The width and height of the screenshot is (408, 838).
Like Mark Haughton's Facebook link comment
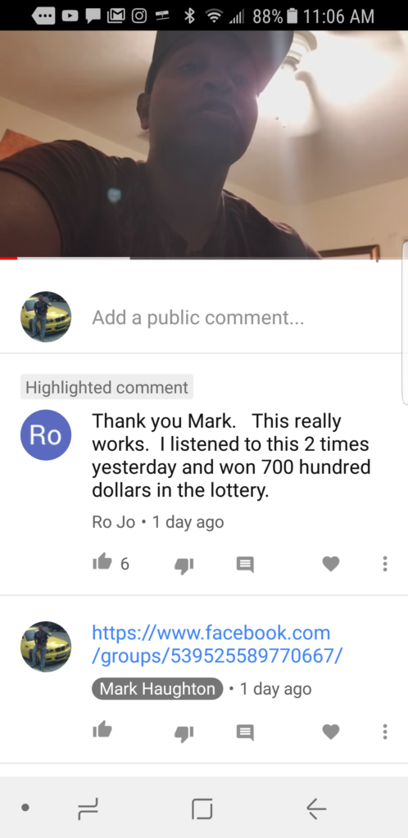tap(102, 729)
